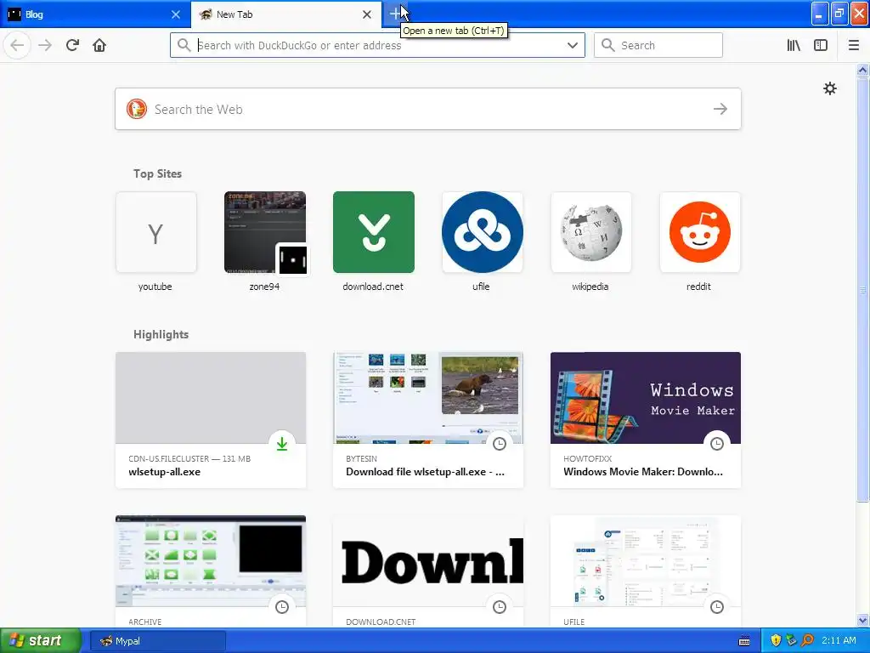This screenshot has height=653, width=870.
Task: Open new tab page settings gear
Action: pyautogui.click(x=829, y=88)
